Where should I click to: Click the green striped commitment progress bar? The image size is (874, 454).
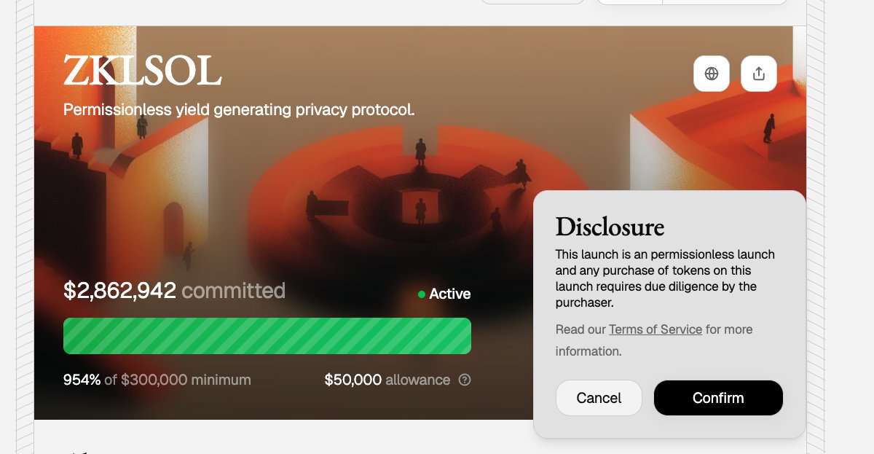[x=267, y=336]
